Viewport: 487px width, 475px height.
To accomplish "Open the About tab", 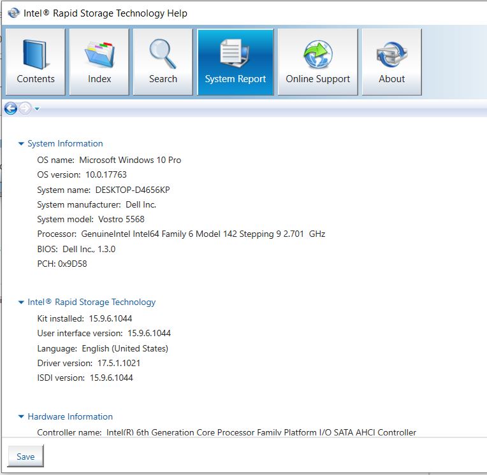I will [x=391, y=62].
